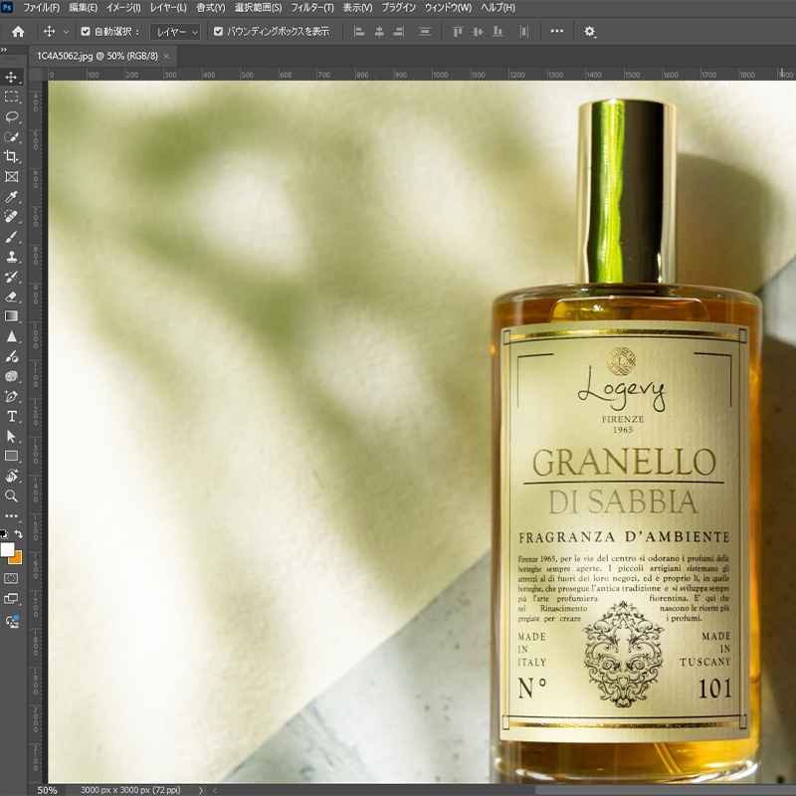Click the three-dots more options button
796x796 pixels.
click(556, 32)
